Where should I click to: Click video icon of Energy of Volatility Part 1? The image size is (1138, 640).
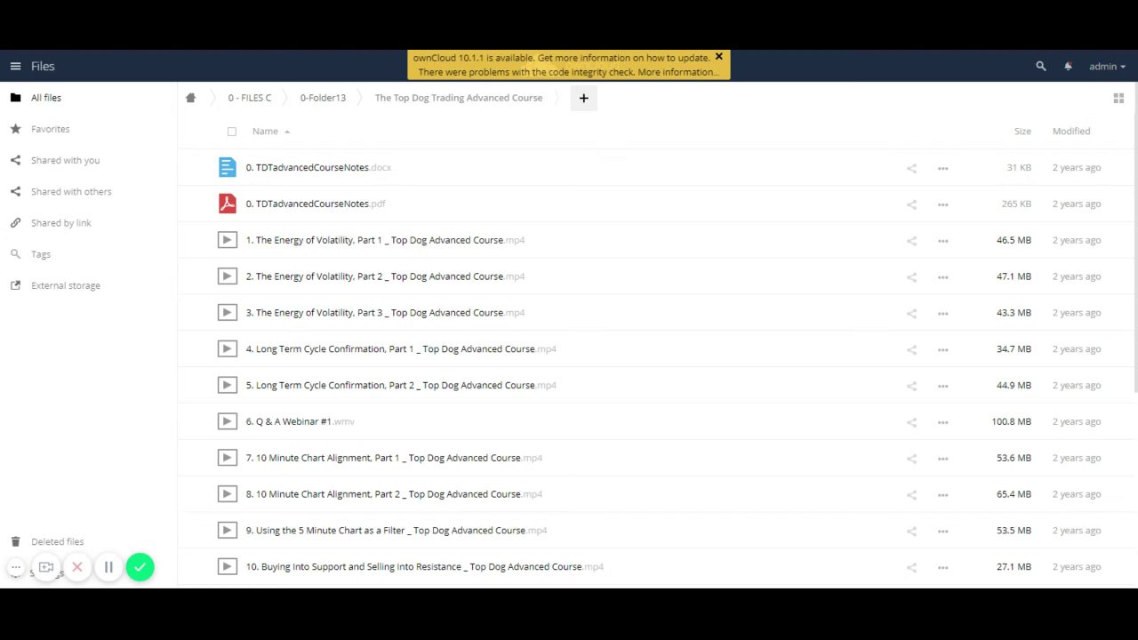pyautogui.click(x=228, y=240)
